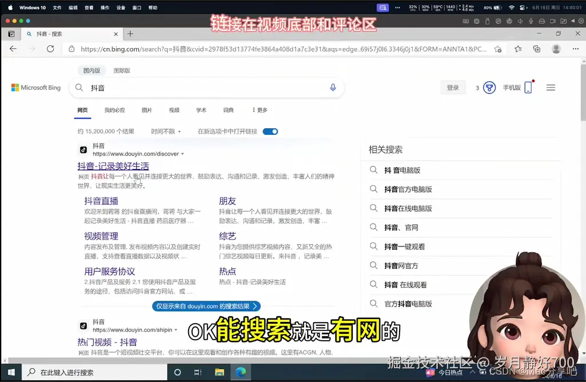Click the voice search microphone in Bing's search box
This screenshot has width=586, height=382.
tap(333, 87)
